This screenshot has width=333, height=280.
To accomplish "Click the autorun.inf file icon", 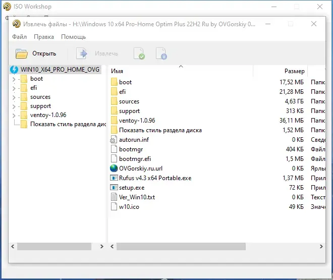I will click(114, 139).
